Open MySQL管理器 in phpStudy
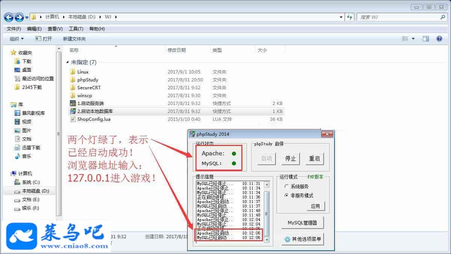 pyautogui.click(x=303, y=223)
